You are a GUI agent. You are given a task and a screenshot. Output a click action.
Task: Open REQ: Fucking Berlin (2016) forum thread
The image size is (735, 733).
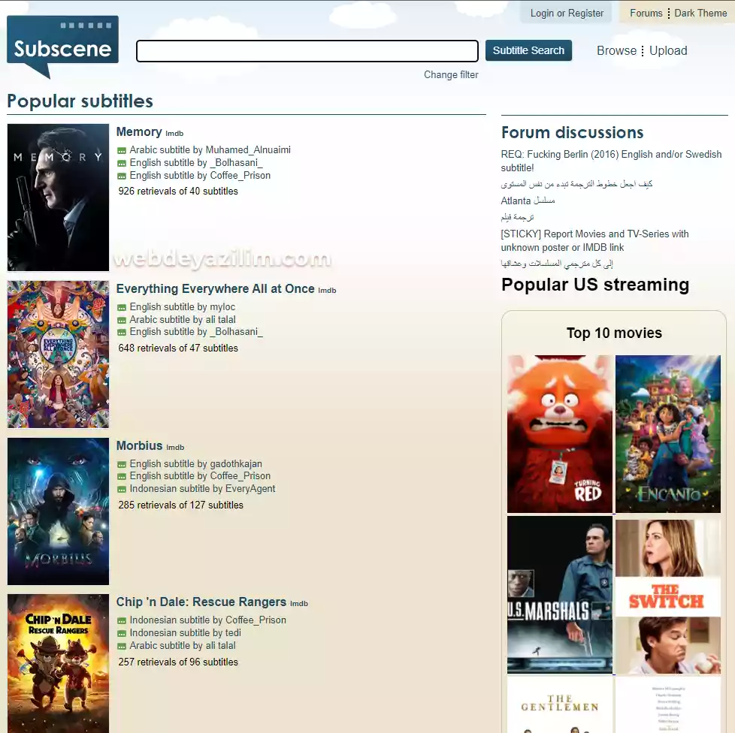pos(611,161)
